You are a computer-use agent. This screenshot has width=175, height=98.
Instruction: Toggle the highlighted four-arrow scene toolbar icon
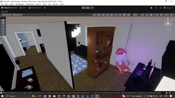pos(120,15)
